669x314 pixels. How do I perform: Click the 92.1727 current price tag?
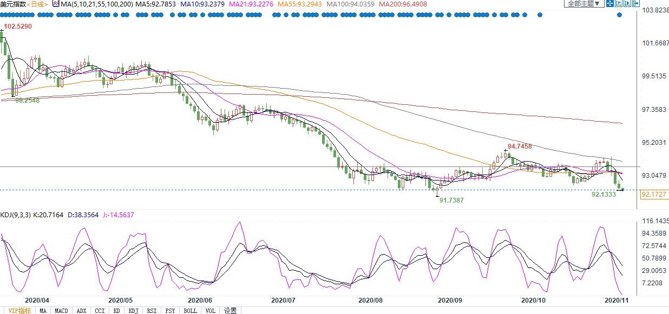[x=654, y=194]
